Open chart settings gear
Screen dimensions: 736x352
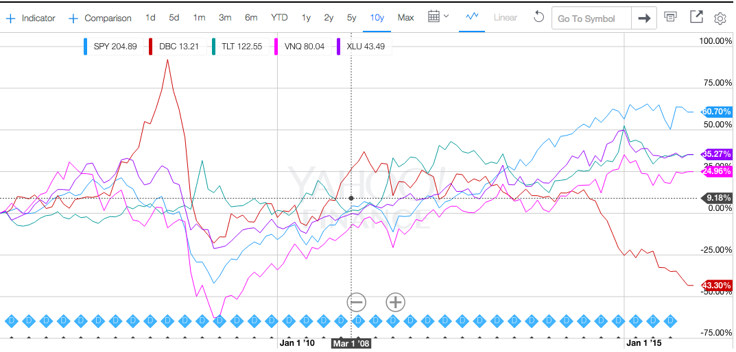[x=720, y=18]
